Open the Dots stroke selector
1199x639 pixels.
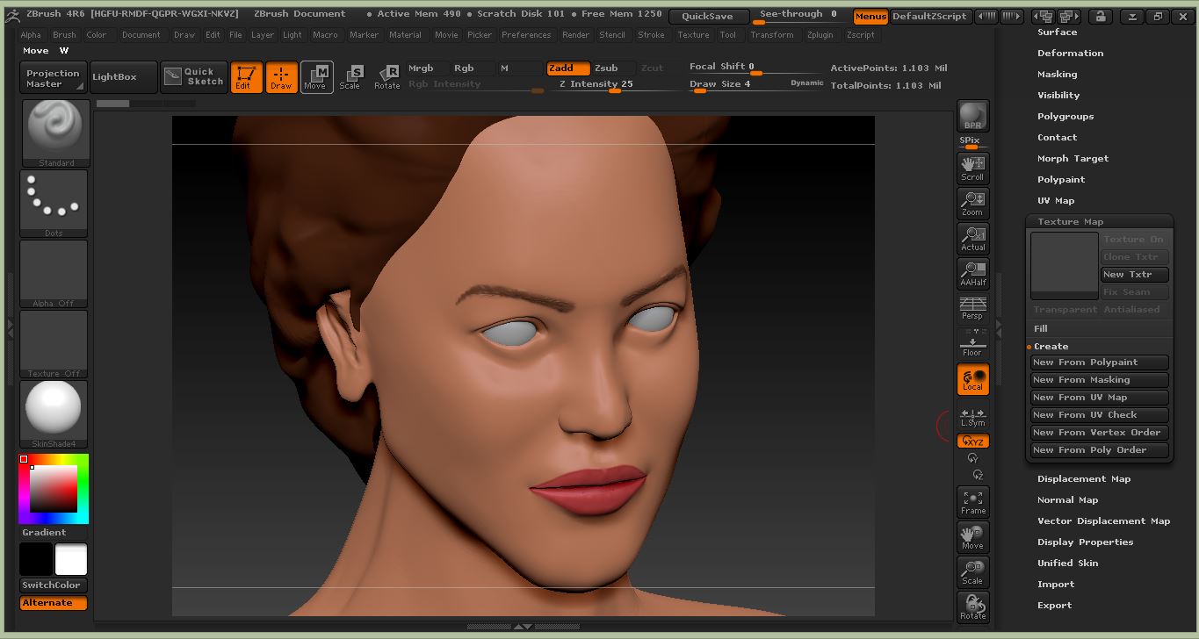pyautogui.click(x=54, y=204)
